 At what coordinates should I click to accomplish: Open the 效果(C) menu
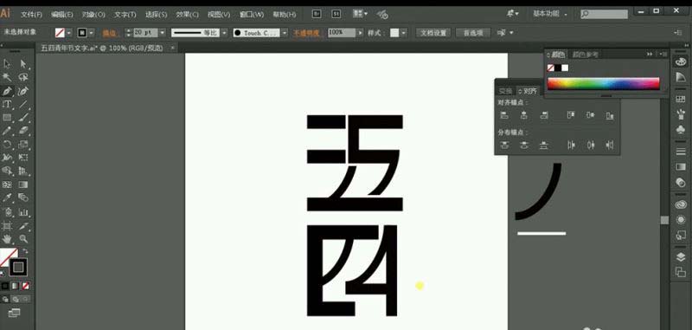pos(188,15)
